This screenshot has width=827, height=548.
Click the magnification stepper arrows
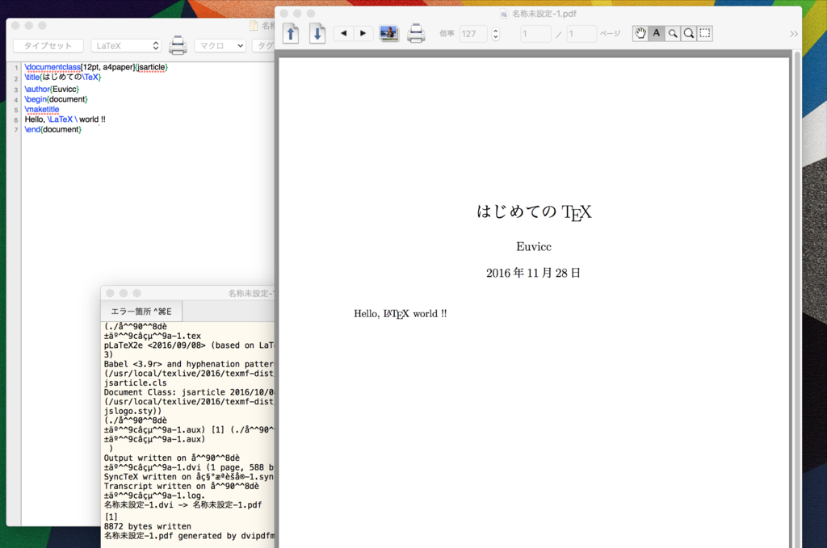coord(495,34)
